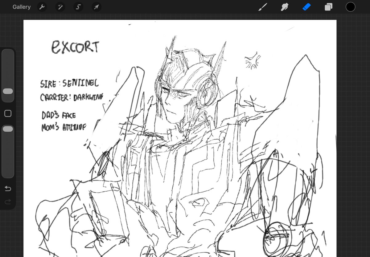The height and width of the screenshot is (257, 370).
Task: Open the Adjustments magic wand menu
Action: click(60, 7)
